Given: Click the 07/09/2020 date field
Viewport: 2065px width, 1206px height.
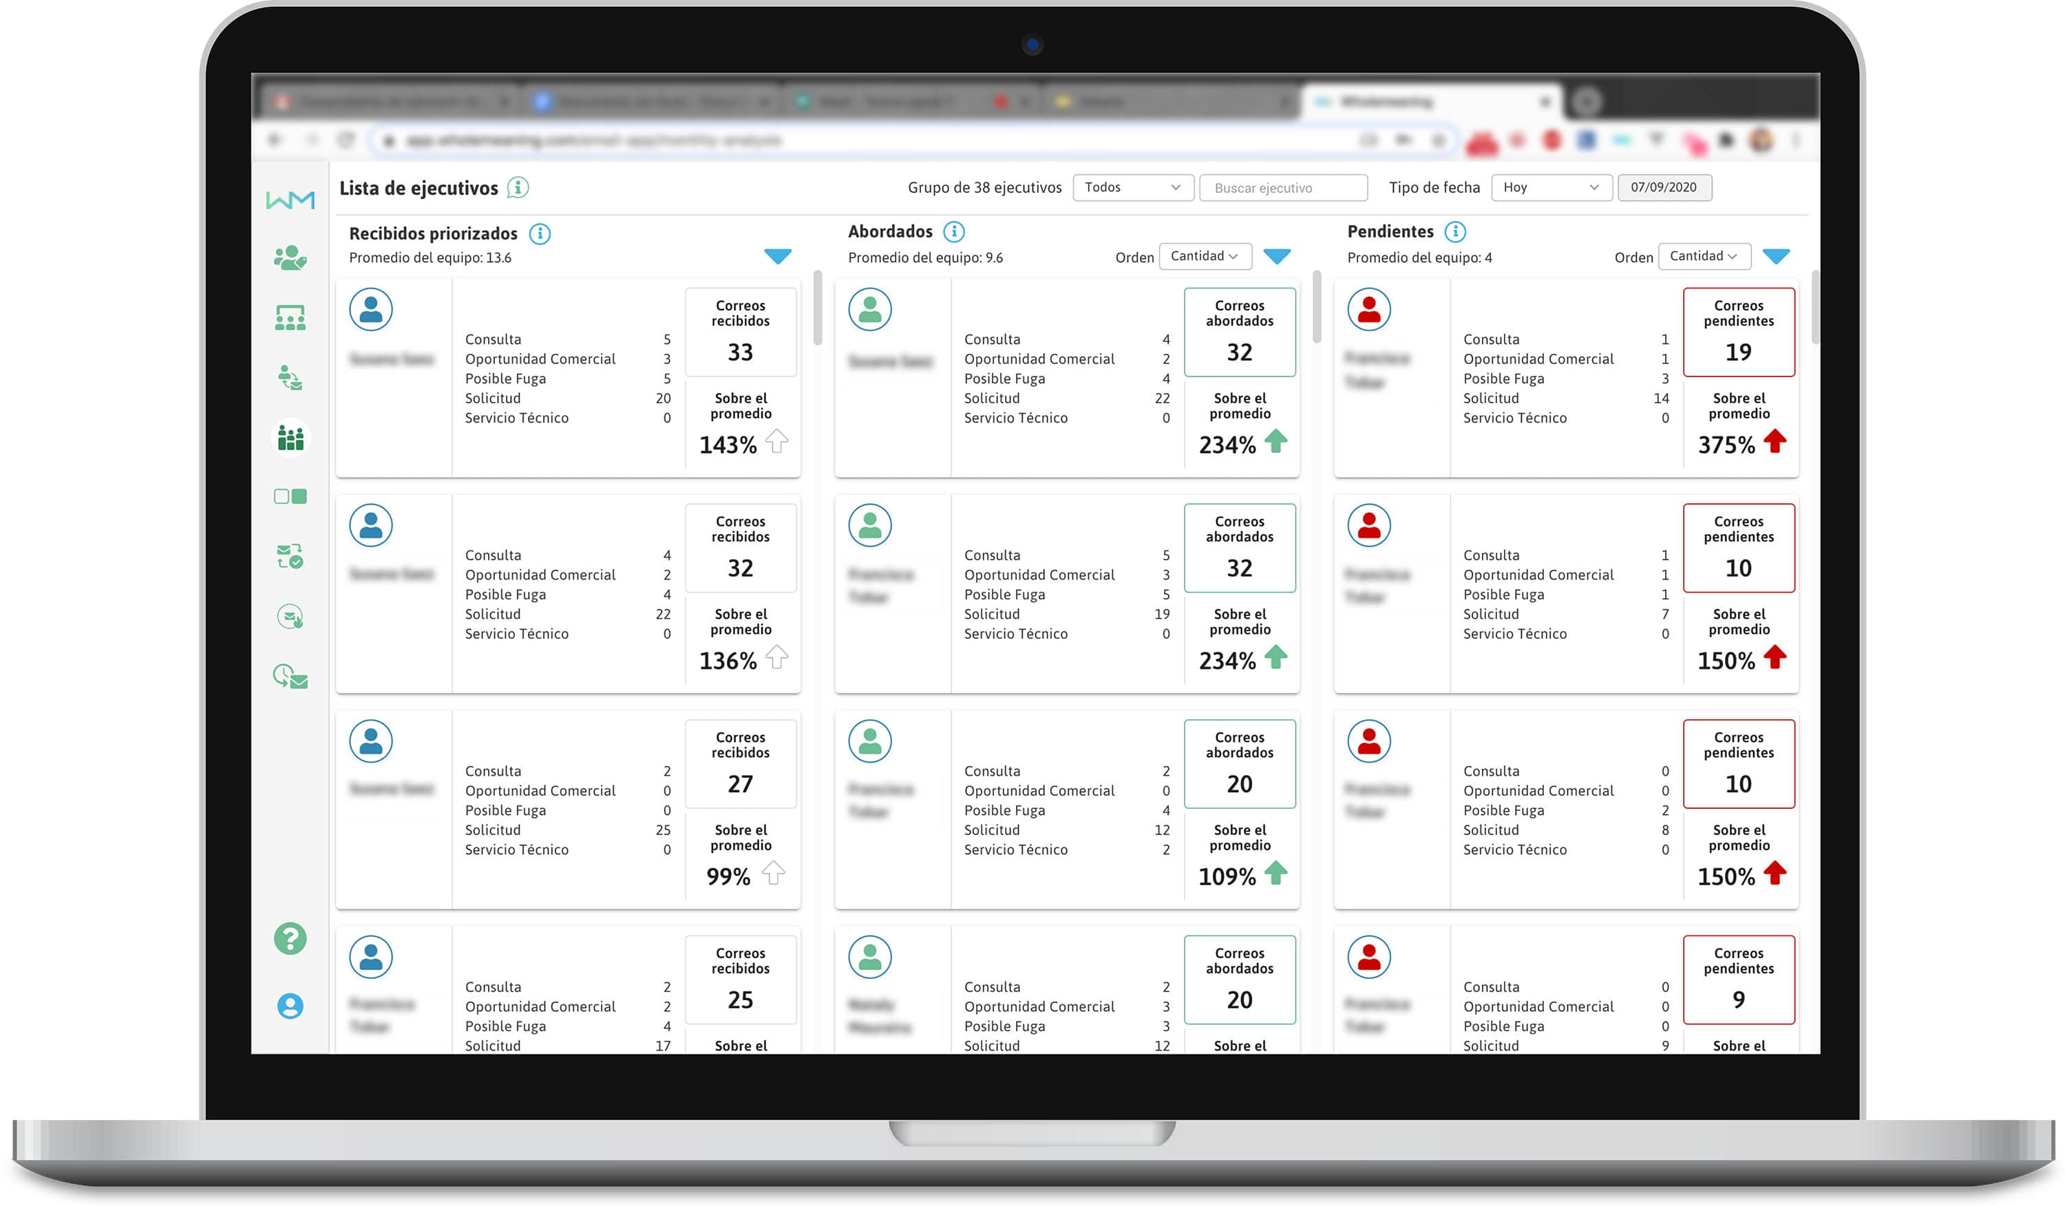Looking at the screenshot, I should tap(1664, 188).
